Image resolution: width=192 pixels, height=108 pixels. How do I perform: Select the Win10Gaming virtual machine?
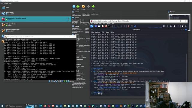point(35,13)
